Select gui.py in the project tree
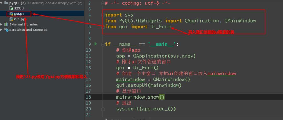Viewport: 283px width, 120px height. [19, 14]
